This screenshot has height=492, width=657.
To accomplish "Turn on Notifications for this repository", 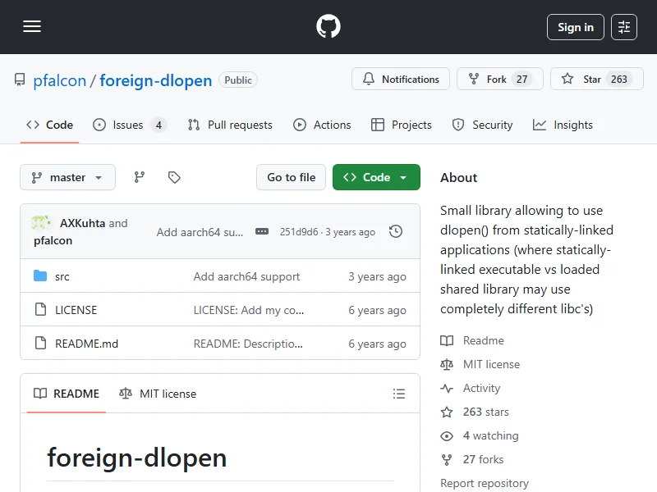I will click(x=401, y=80).
